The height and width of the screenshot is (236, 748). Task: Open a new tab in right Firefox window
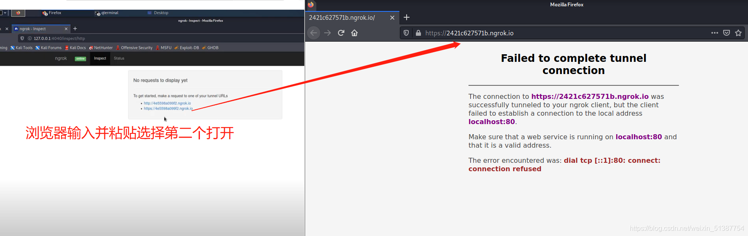[x=407, y=17]
